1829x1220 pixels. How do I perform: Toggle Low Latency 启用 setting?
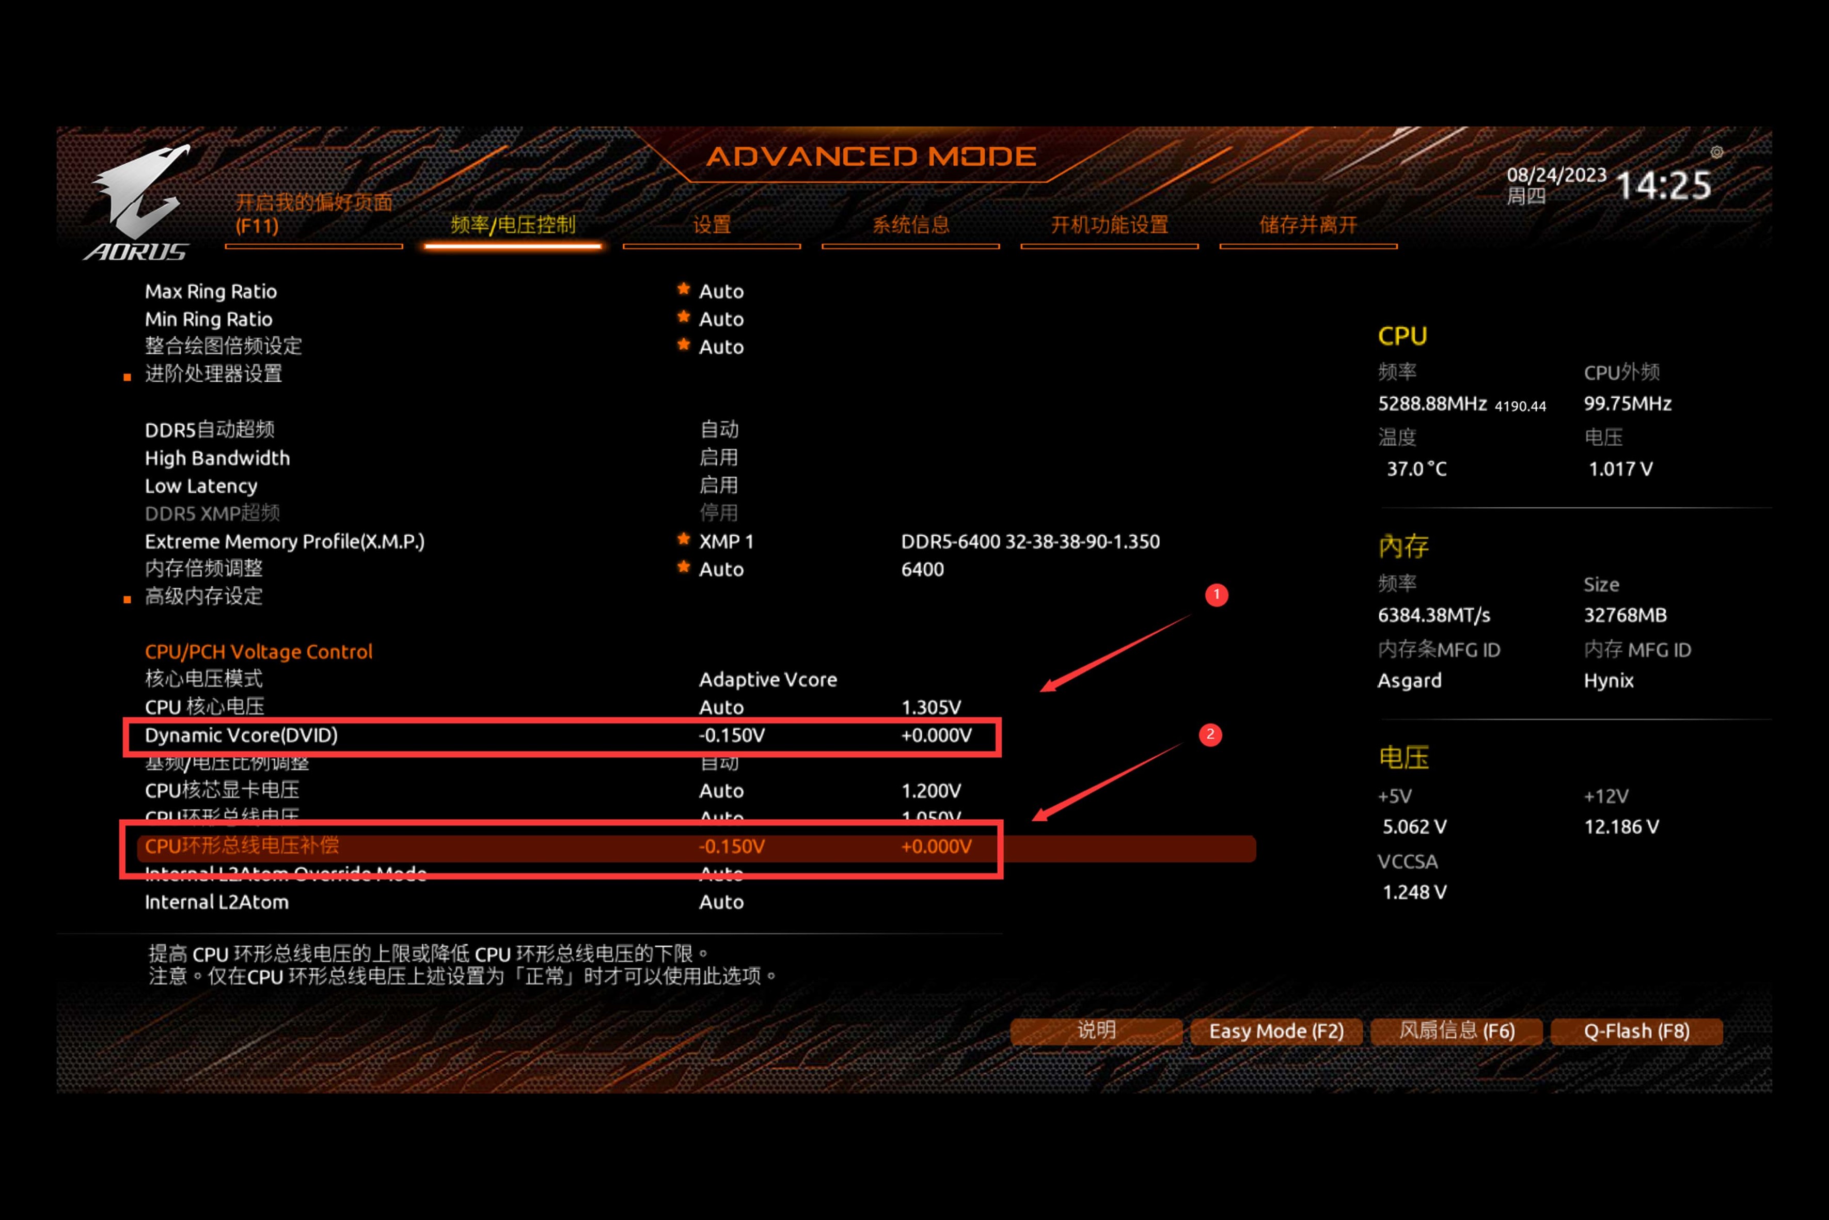718,486
